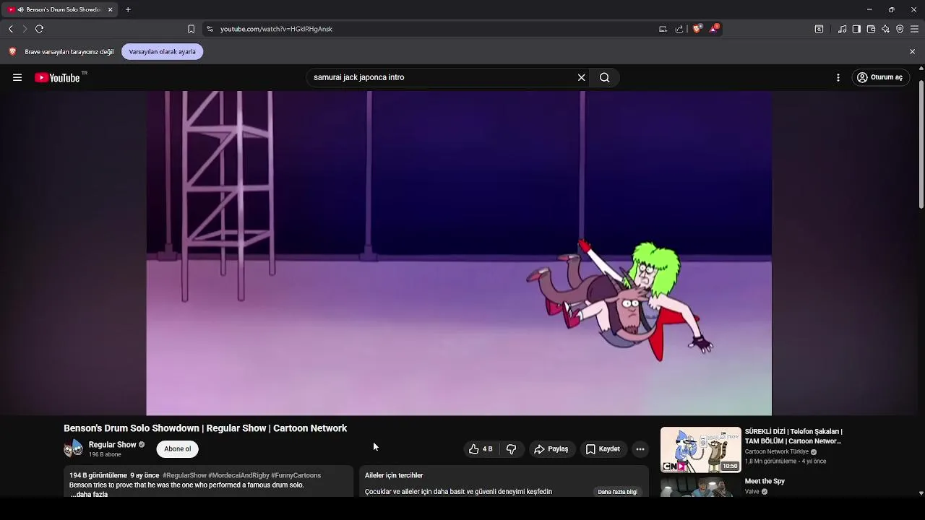925x520 pixels.
Task: Clear the search box with X
Action: coord(581,77)
